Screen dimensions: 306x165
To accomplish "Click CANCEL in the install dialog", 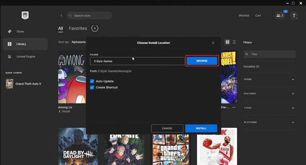I will [x=167, y=128].
